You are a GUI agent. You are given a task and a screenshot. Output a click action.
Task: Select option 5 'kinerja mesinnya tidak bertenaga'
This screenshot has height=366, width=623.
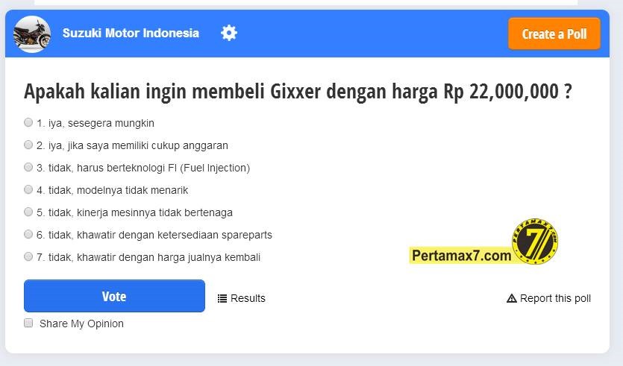click(x=28, y=212)
